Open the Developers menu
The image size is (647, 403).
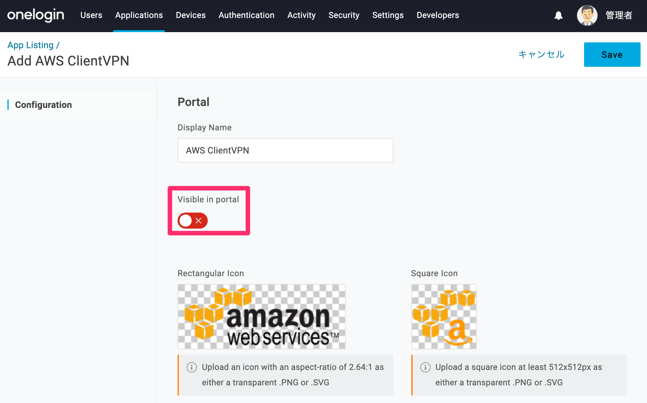pyautogui.click(x=438, y=15)
